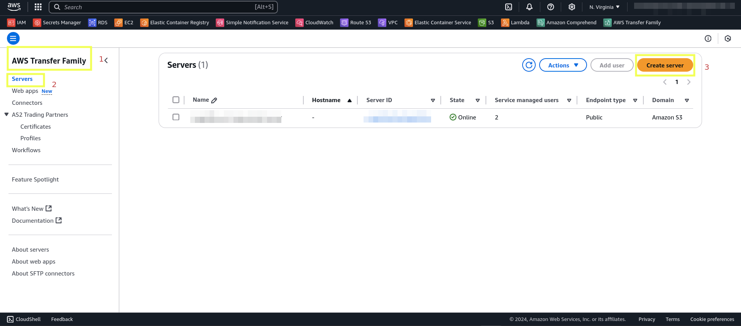
Task: Click the Create server button
Action: 665,65
